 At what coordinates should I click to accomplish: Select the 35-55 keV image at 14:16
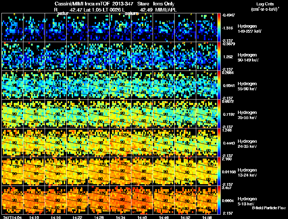pos(56,114)
